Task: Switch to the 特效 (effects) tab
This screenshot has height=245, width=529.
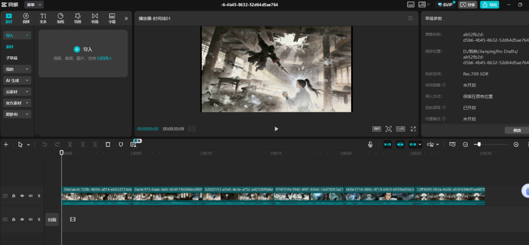Action: pos(77,18)
